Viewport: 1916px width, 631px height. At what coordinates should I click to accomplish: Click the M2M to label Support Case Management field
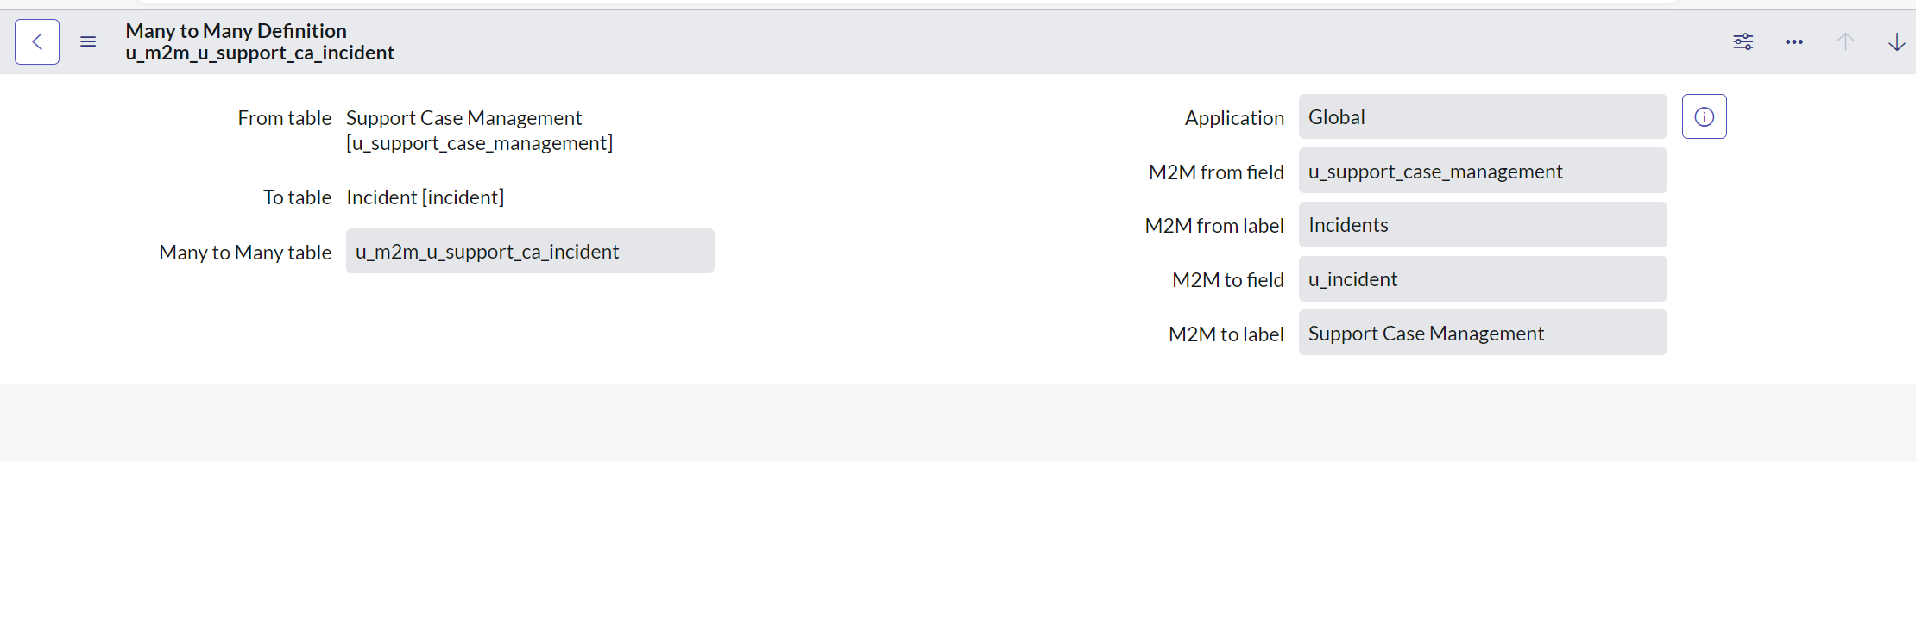(x=1482, y=333)
